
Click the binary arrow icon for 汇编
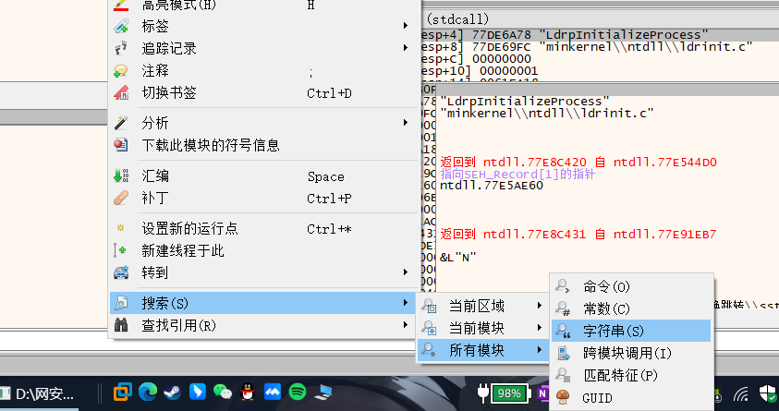(121, 175)
